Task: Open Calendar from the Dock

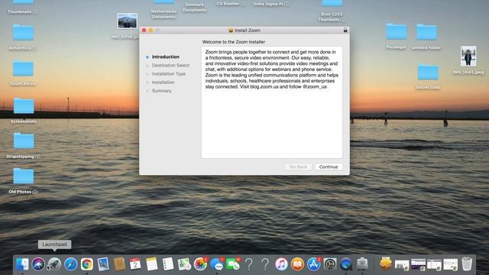Action: tap(135, 264)
